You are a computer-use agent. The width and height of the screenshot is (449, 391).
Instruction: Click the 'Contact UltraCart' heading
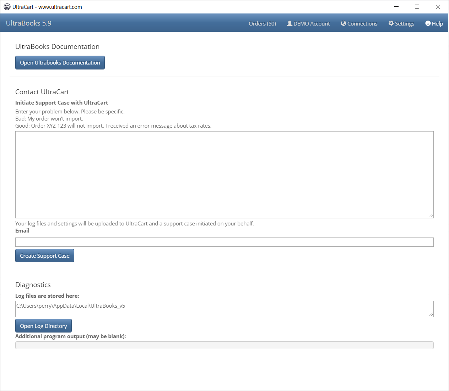42,92
